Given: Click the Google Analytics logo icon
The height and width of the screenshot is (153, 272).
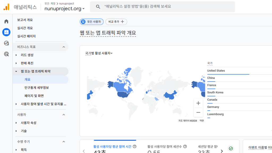Looking at the screenshot, I should pos(6,7).
